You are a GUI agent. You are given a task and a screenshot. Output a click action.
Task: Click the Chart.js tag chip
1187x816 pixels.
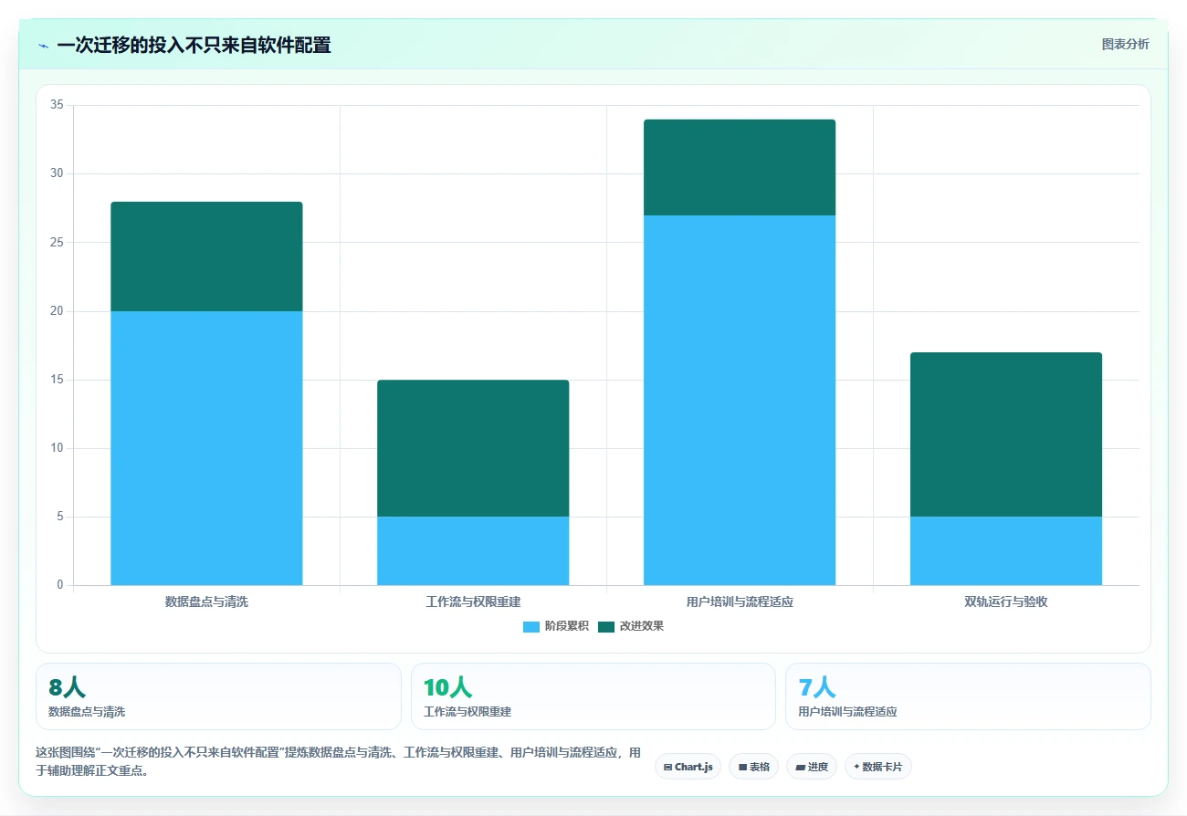pos(688,767)
